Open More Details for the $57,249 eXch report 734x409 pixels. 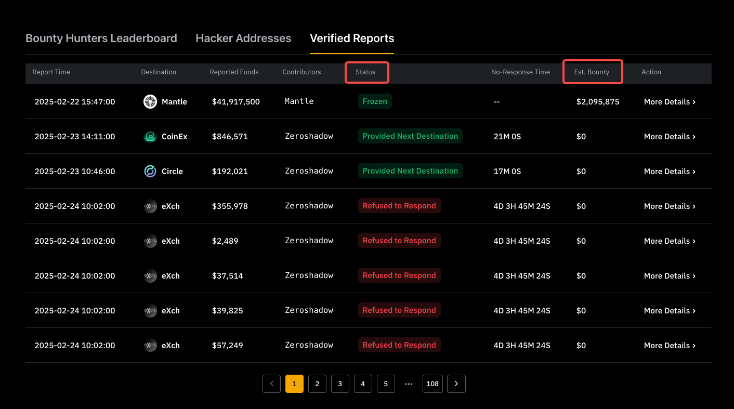670,346
